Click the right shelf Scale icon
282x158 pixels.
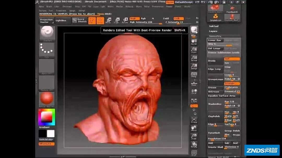pyautogui.click(x=194, y=136)
